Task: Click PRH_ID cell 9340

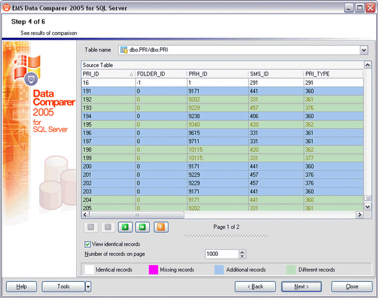Action: [x=218, y=125]
